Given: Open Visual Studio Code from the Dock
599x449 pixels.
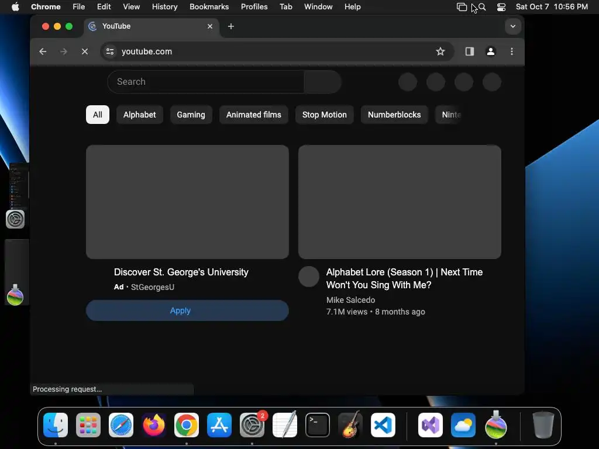Looking at the screenshot, I should click(383, 425).
